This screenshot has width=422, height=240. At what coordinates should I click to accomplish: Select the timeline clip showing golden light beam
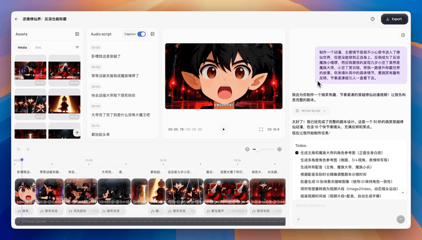click(x=156, y=191)
